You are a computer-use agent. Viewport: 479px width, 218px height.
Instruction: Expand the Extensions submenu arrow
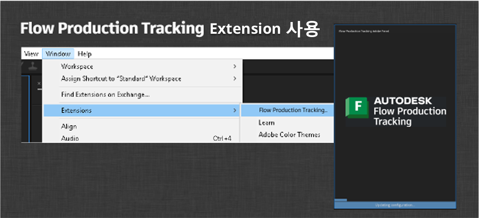[x=235, y=110]
